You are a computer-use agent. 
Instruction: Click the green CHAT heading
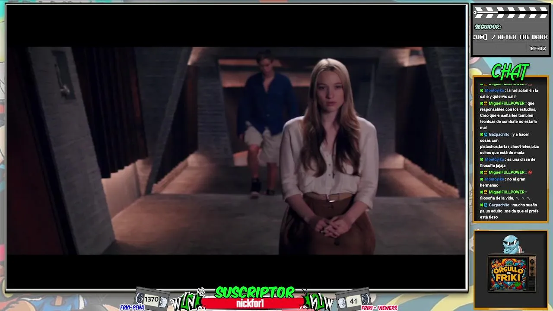point(510,71)
